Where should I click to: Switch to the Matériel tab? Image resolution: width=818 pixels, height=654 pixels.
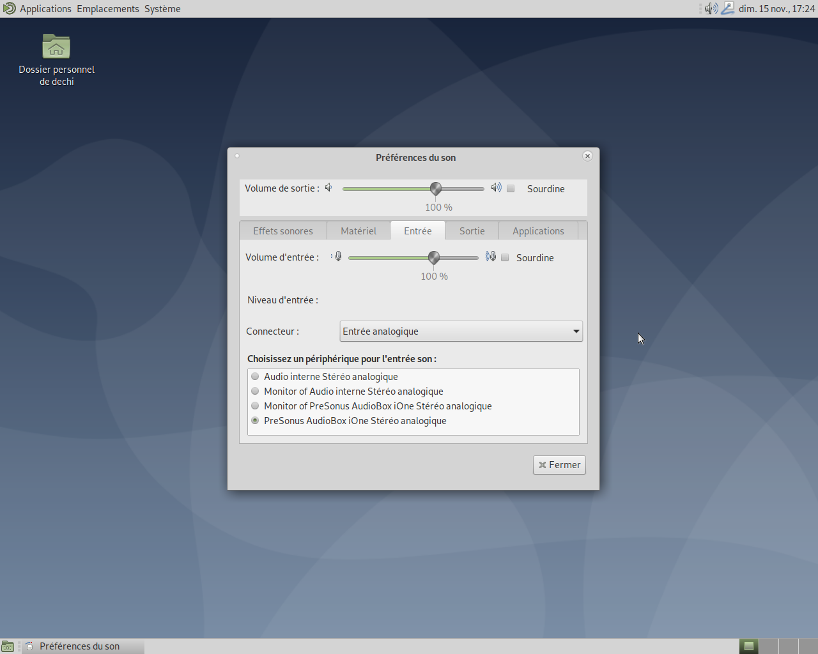click(359, 231)
